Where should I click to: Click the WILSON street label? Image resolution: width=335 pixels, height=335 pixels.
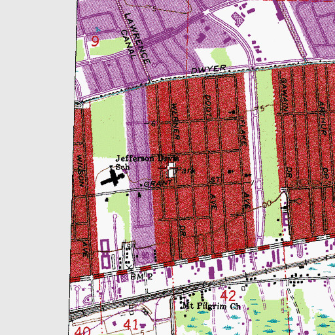pyautogui.click(x=80, y=171)
